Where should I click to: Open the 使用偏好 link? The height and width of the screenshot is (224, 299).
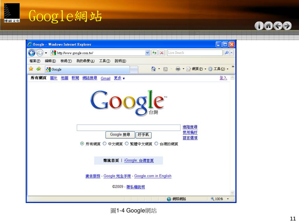(190, 132)
